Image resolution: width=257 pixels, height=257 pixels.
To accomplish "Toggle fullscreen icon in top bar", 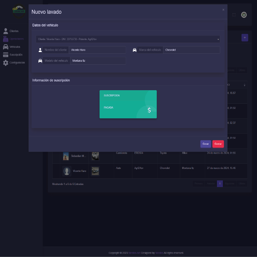I will pyautogui.click(x=234, y=15).
